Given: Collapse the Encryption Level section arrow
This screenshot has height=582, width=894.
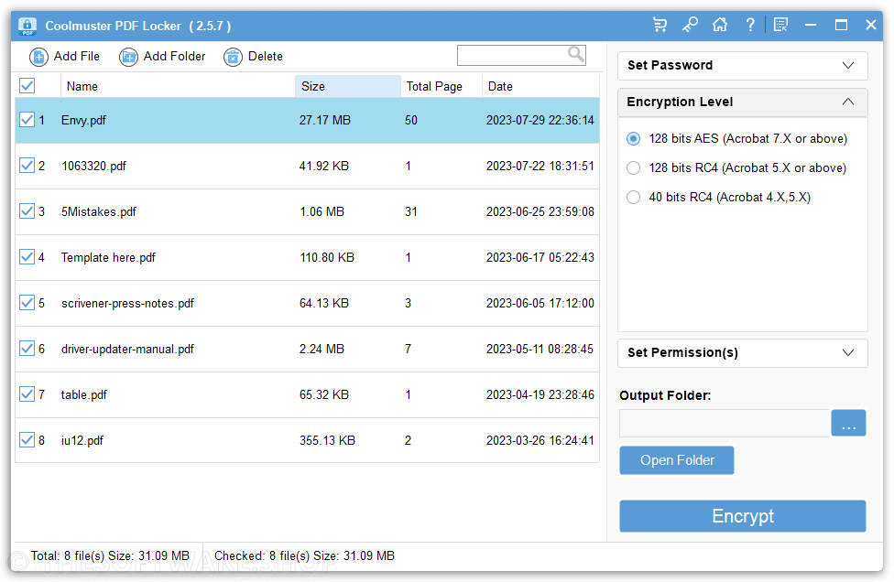Looking at the screenshot, I should click(x=848, y=102).
